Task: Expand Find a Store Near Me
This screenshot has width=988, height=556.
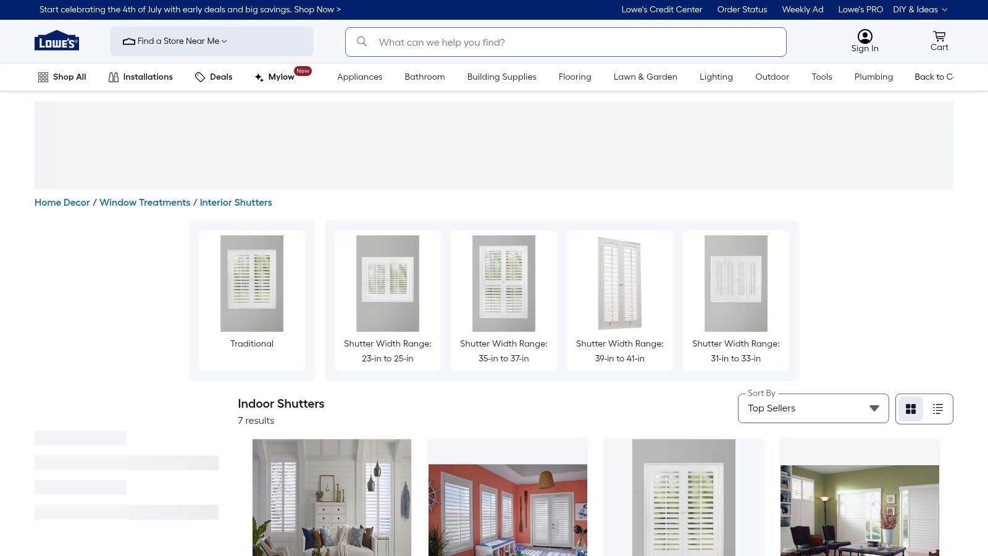Action: tap(212, 41)
